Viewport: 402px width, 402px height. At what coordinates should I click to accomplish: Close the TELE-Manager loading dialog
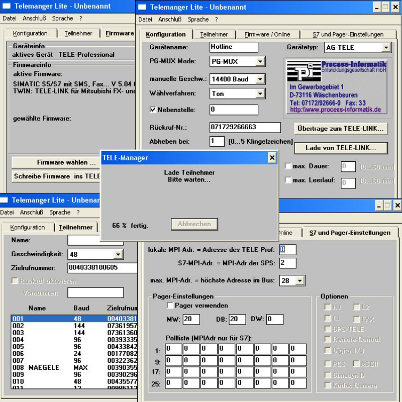click(272, 157)
